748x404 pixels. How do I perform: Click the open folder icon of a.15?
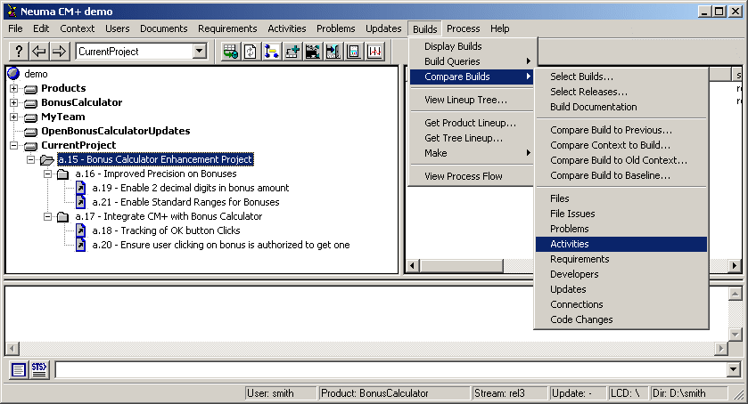[x=46, y=159]
